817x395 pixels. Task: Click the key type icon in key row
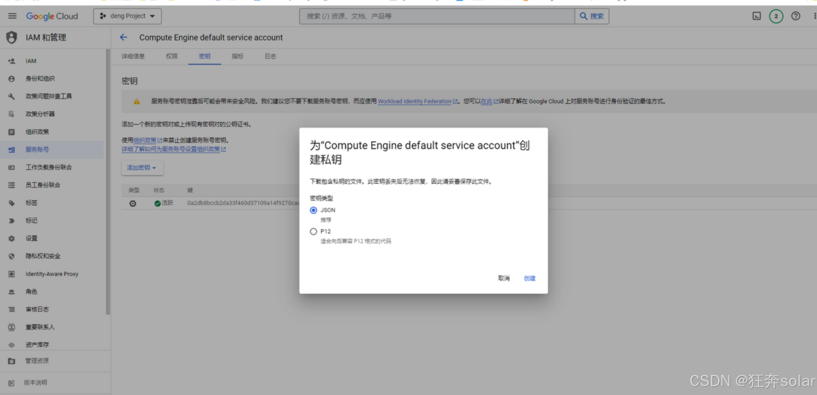pyautogui.click(x=132, y=203)
